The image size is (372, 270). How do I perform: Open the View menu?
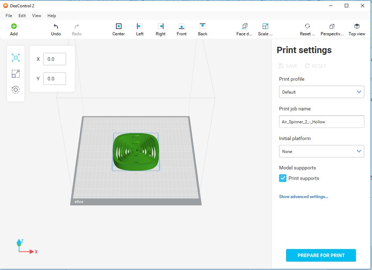coord(36,16)
